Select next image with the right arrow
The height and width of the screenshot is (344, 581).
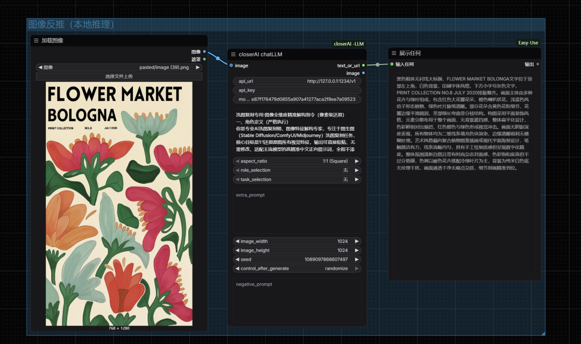pos(197,68)
